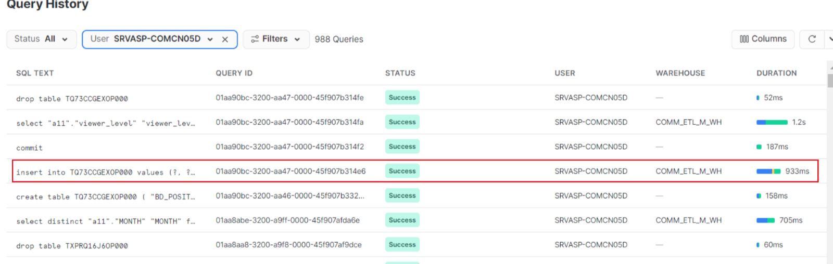The width and height of the screenshot is (833, 264).
Task: Click the commit query row
Action: 29,148
